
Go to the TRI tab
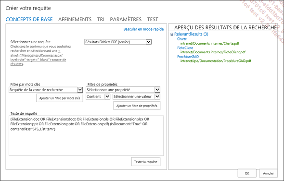(x=101, y=19)
